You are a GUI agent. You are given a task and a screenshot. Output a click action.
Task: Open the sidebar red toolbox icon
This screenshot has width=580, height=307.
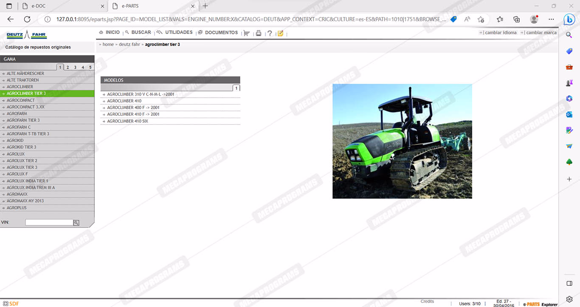pyautogui.click(x=569, y=67)
